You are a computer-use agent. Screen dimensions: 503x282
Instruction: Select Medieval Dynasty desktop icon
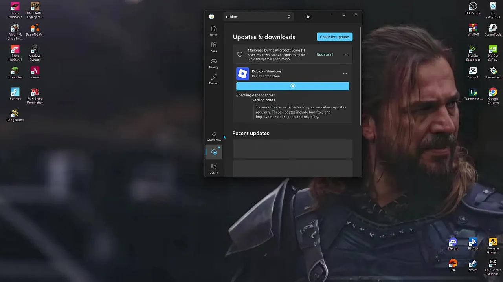35,53
